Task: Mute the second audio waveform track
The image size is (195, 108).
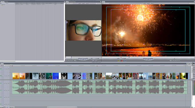Action: pos(1,90)
